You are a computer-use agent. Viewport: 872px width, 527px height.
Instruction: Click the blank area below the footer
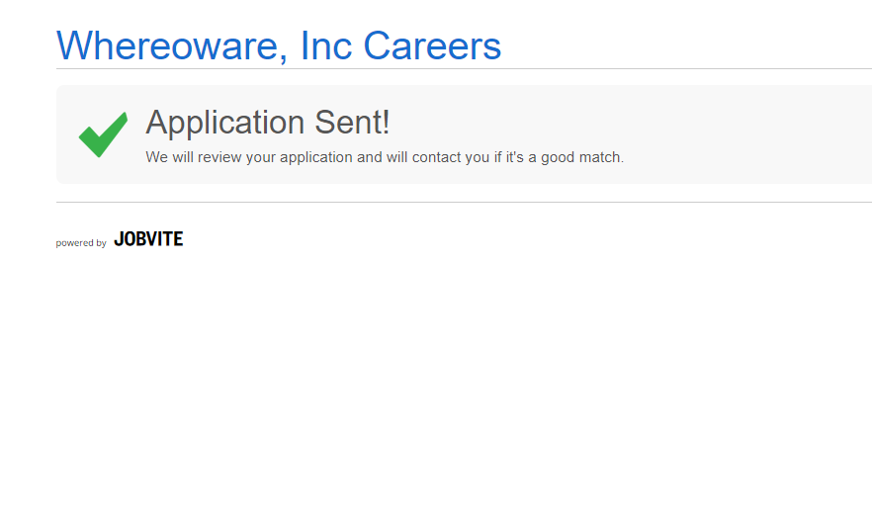[435, 395]
